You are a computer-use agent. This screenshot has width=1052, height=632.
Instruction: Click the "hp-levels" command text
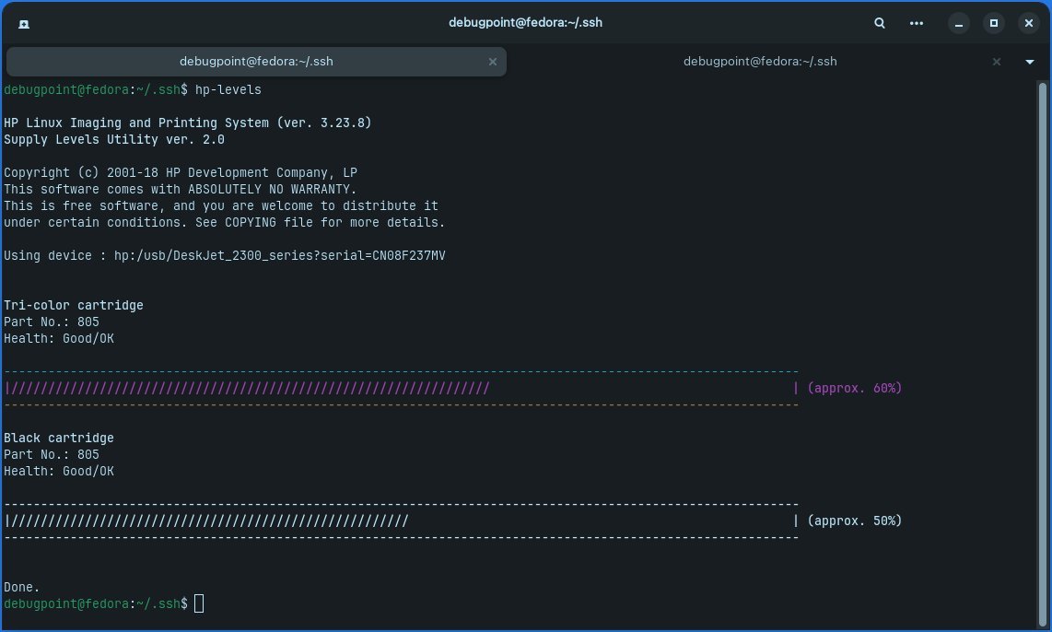228,90
